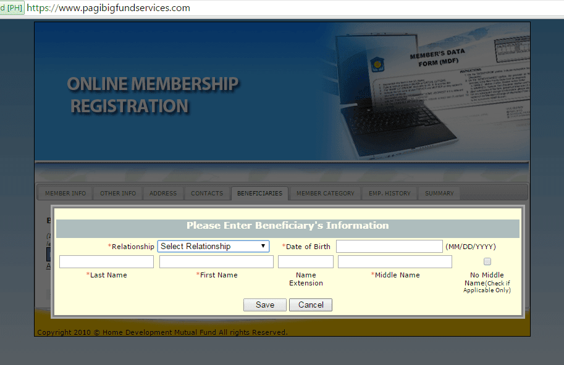
Task: Click the Date of Birth input field
Action: coord(389,246)
